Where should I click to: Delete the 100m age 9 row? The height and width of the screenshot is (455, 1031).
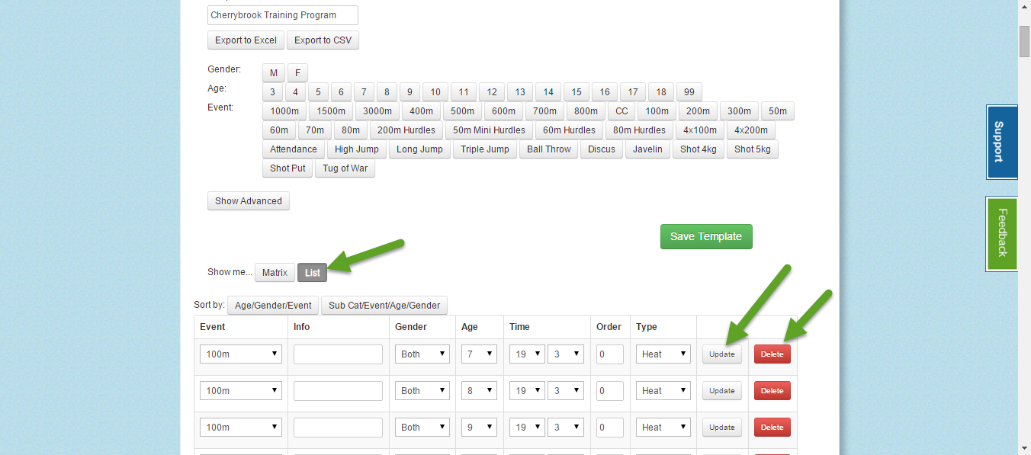(x=772, y=427)
